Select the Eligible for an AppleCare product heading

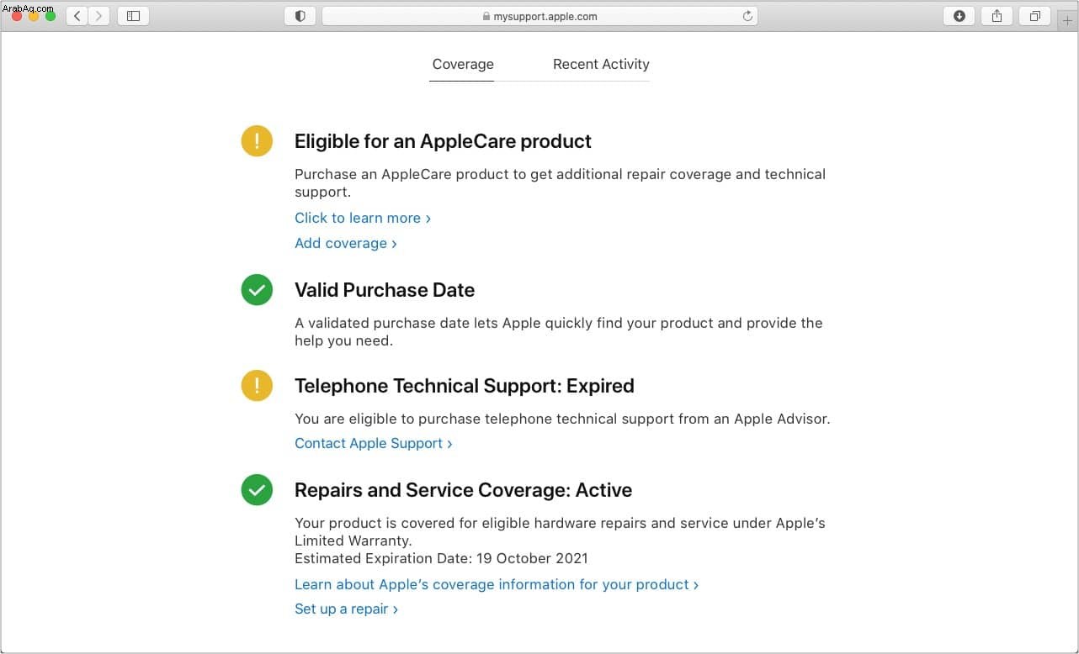pos(443,141)
